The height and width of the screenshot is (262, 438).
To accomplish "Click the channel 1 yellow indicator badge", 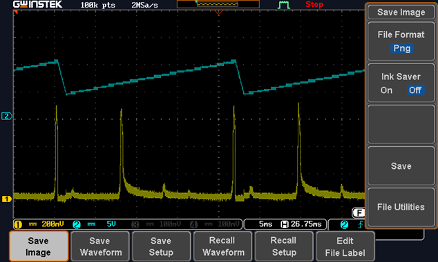I will (x=18, y=224).
